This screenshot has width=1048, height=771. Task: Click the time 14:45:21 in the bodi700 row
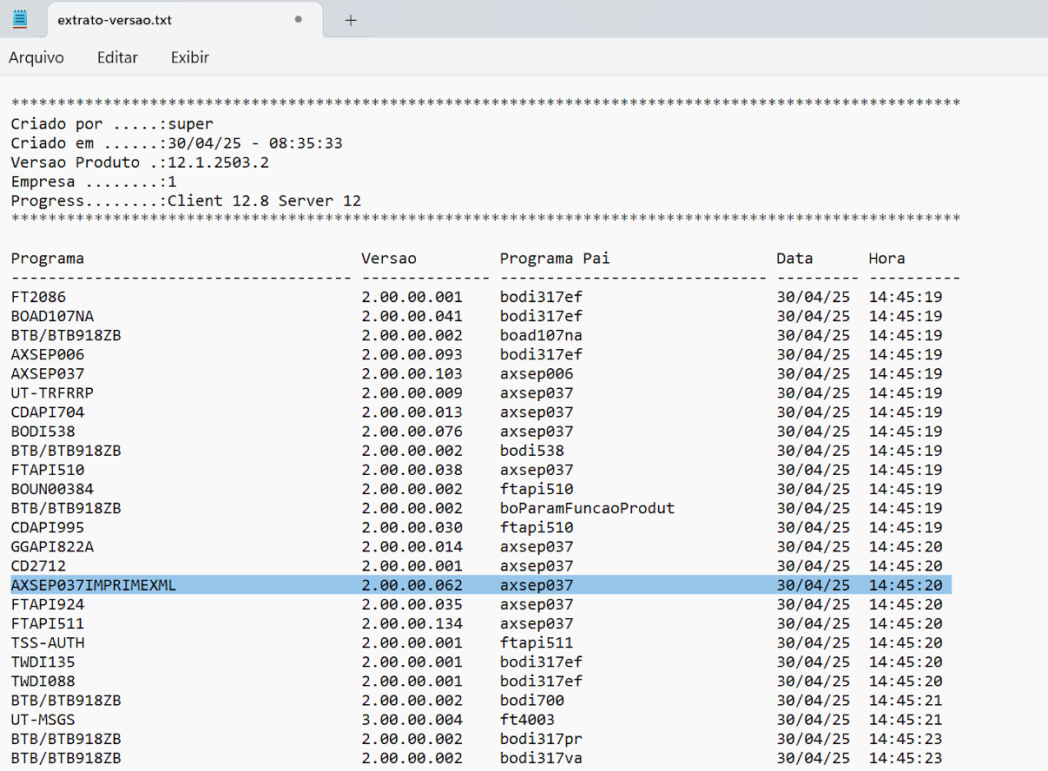906,700
